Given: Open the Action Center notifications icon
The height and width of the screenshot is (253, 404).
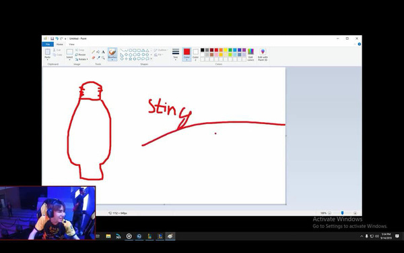Looking at the screenshot, I should [x=397, y=236].
